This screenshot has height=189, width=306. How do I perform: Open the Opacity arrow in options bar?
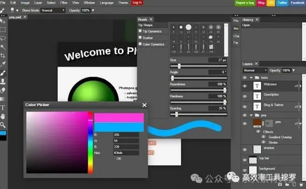[x=93, y=10]
